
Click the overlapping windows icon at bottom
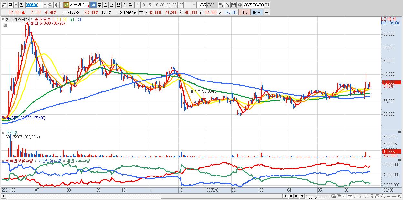point(339,196)
